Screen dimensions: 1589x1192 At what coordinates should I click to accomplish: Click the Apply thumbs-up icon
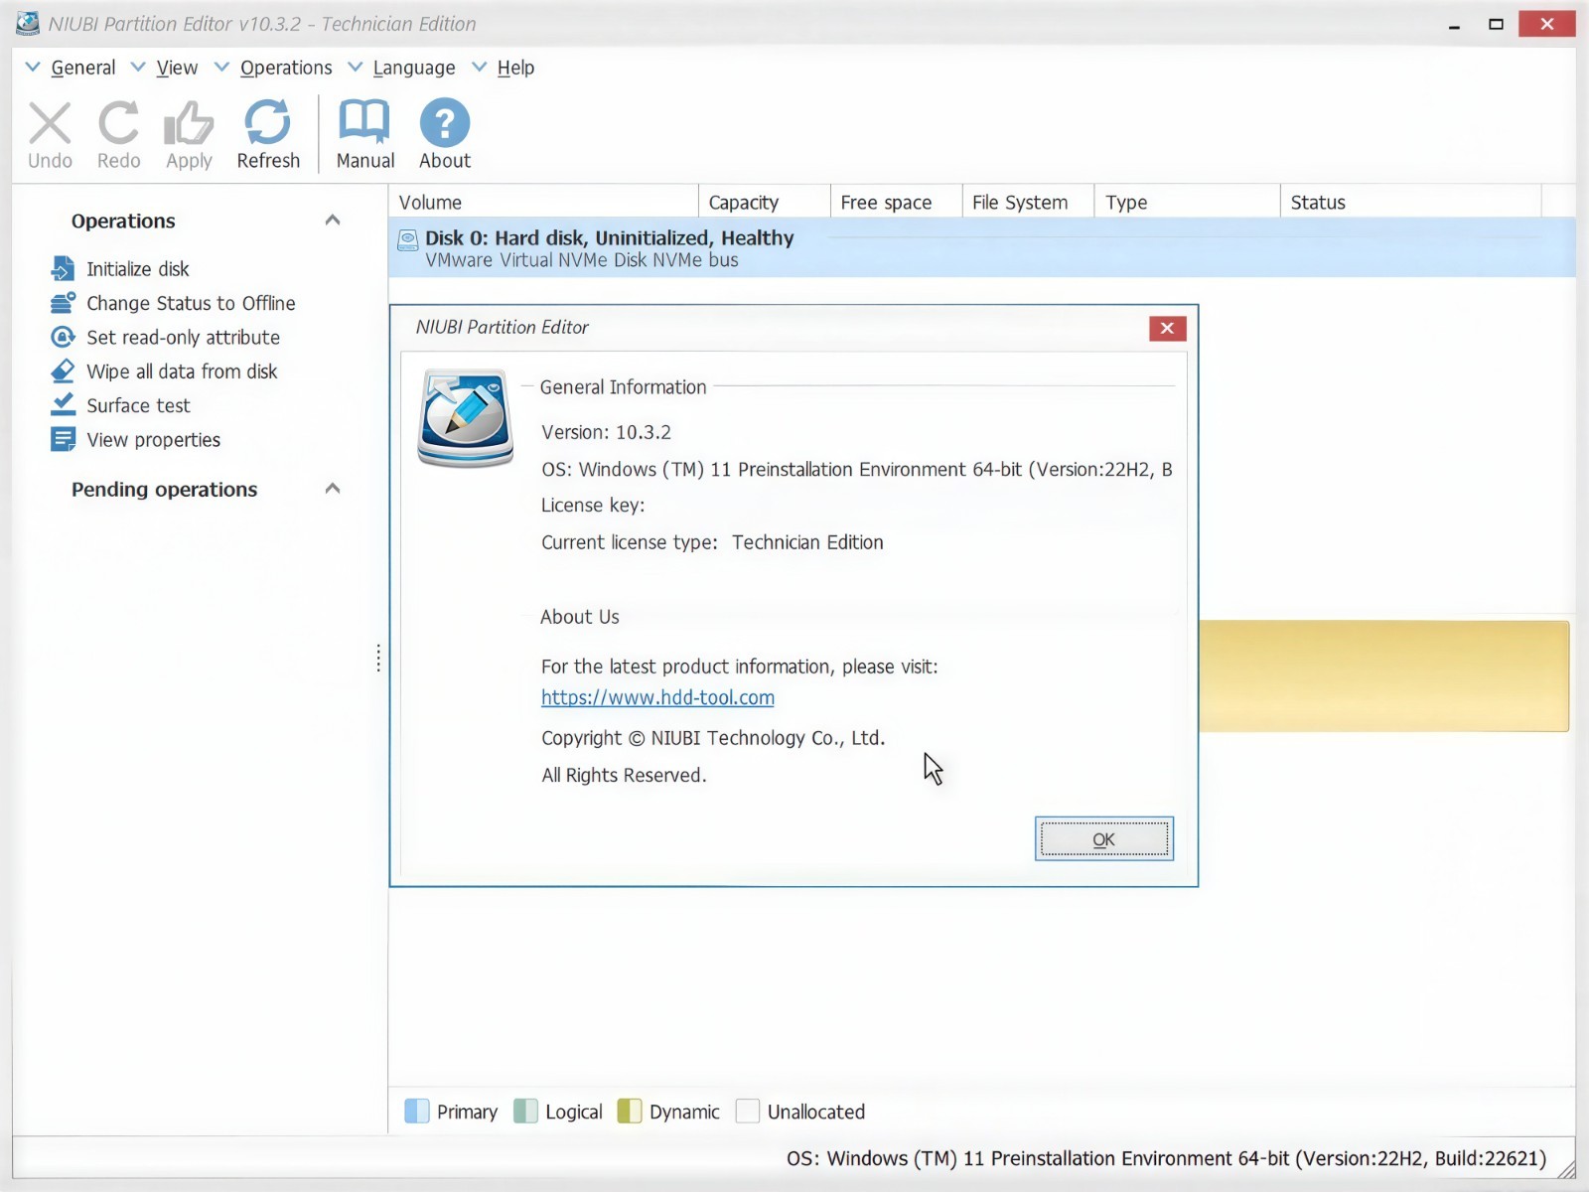[x=189, y=124]
